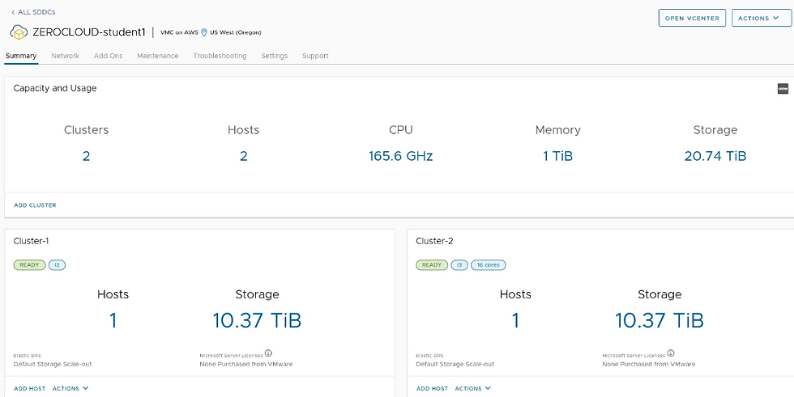This screenshot has height=397, width=794.
Task: Click the Cluster-1 heading
Action: coord(32,241)
